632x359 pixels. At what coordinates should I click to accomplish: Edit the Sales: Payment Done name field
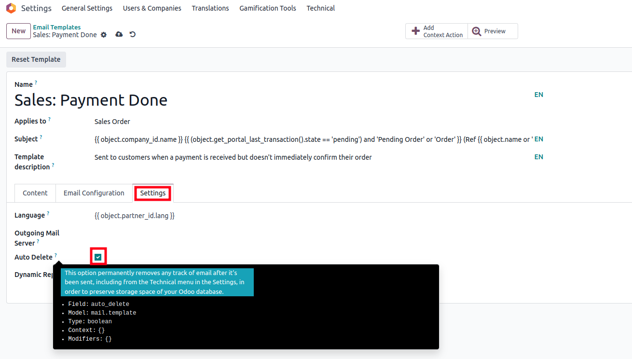pos(273,100)
